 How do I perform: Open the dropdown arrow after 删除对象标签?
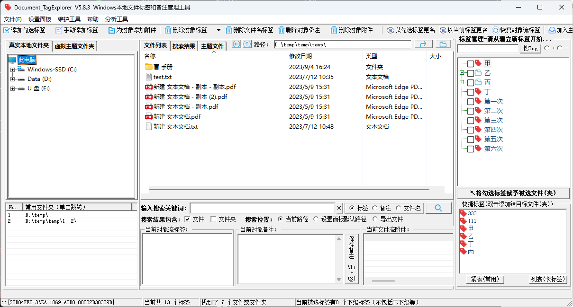tap(218, 30)
